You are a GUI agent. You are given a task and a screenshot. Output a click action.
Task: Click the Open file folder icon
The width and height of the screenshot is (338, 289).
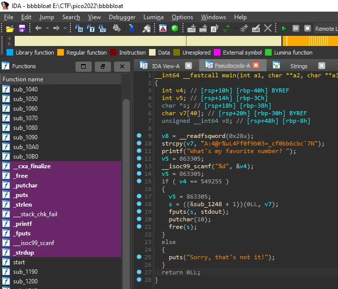pyautogui.click(x=10, y=28)
